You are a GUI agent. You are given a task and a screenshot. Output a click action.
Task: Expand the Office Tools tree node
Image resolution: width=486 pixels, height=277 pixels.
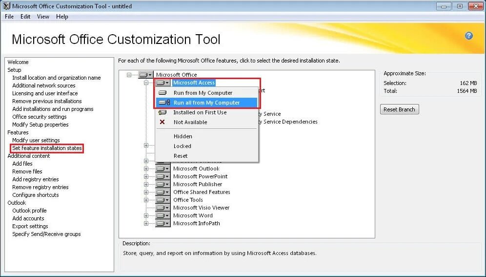pos(146,200)
